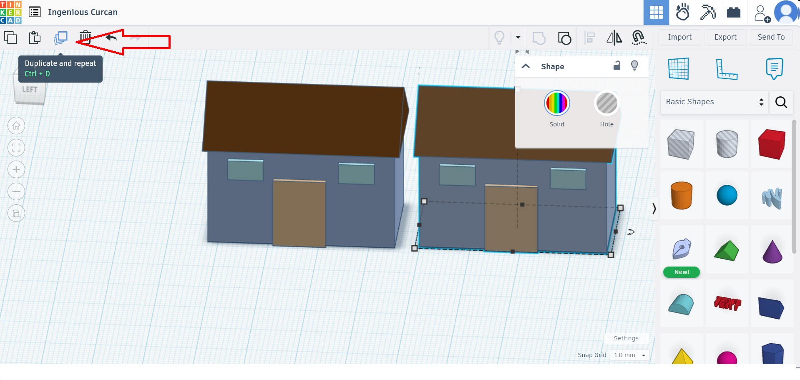The image size is (800, 380).
Task: Open the Snap Grid dropdown
Action: pyautogui.click(x=629, y=355)
